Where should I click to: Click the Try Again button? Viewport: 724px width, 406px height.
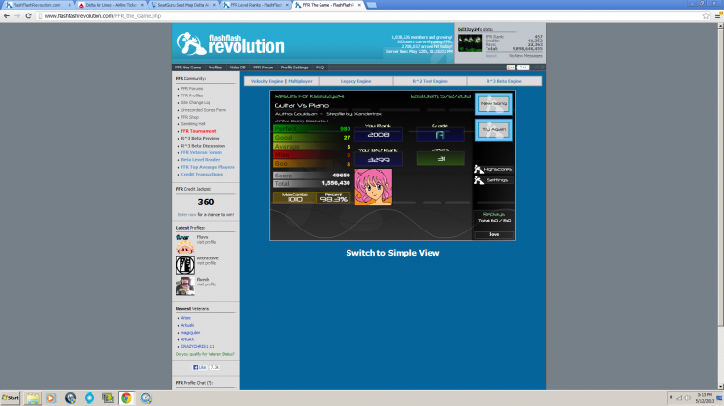[493, 129]
